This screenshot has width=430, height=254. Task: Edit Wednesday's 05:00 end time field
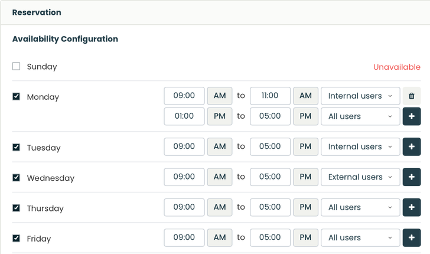270,177
